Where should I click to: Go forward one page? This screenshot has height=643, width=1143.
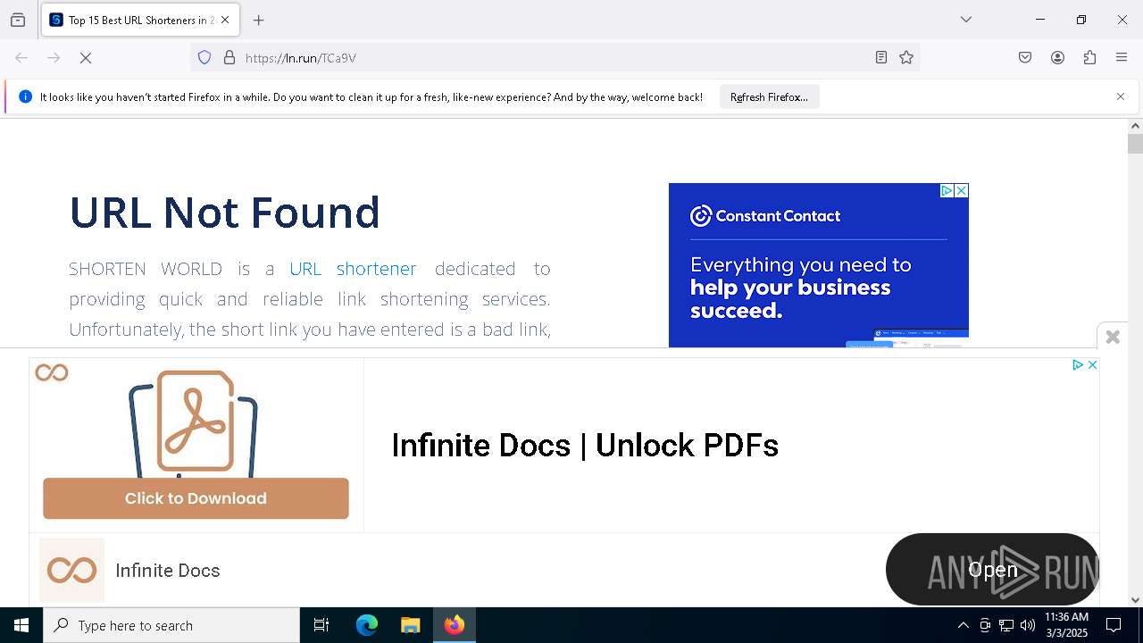pyautogui.click(x=54, y=58)
